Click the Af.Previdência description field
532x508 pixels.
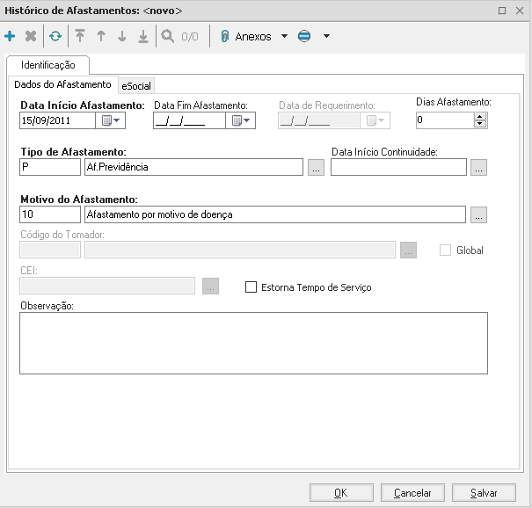pos(193,167)
